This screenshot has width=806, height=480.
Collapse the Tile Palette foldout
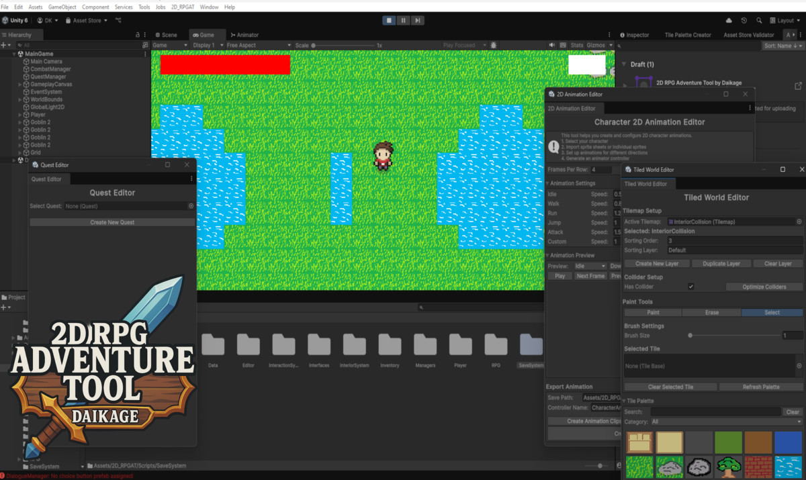coord(623,401)
